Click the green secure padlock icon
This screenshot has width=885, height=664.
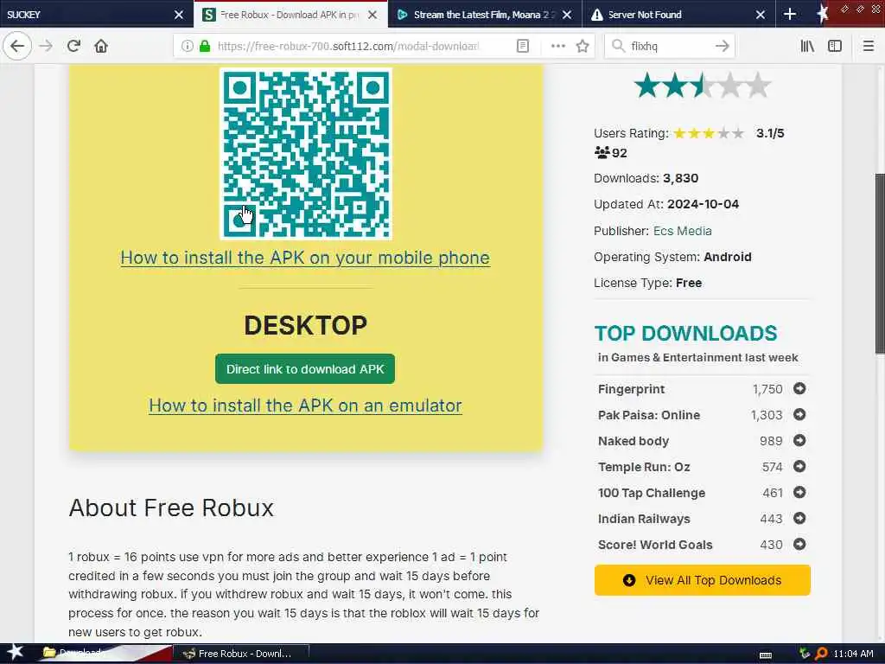pyautogui.click(x=205, y=46)
